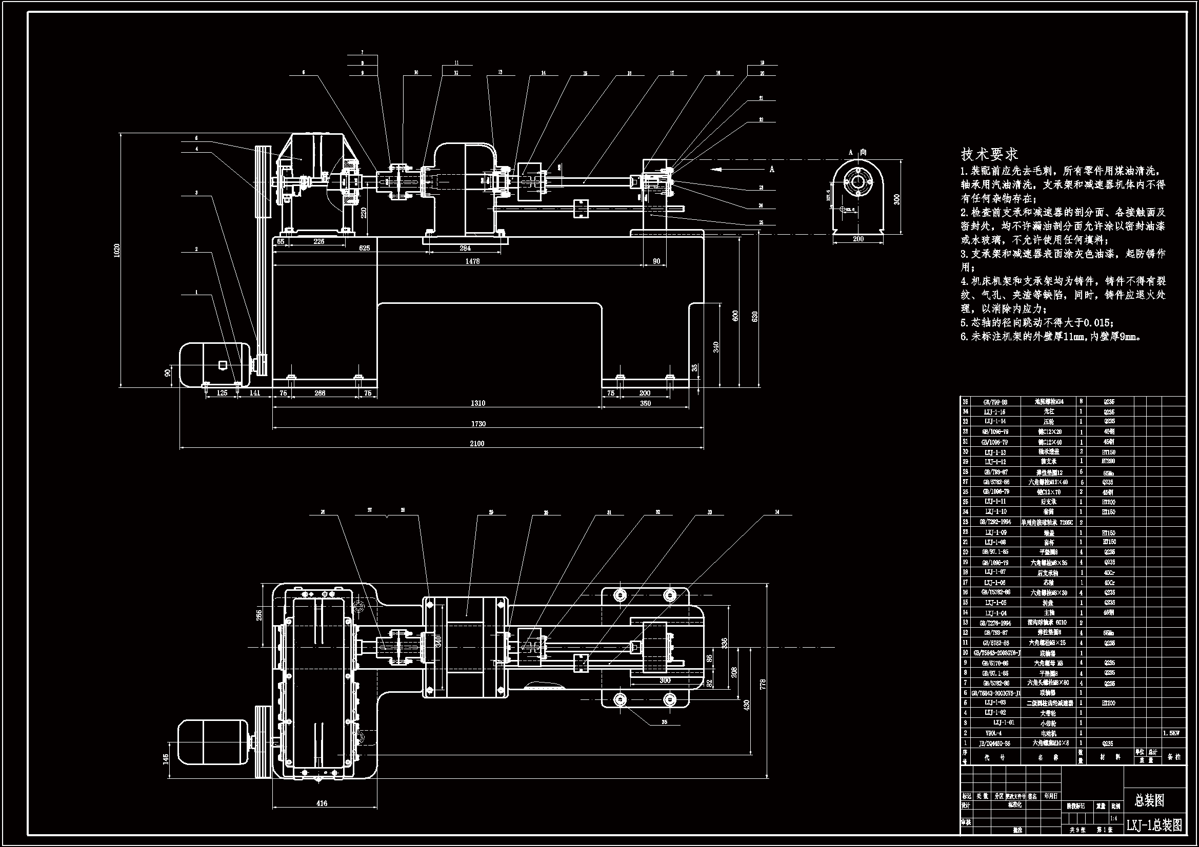Select the 1020 vertical height dimension
This screenshot has height=847, width=1199.
pos(117,250)
